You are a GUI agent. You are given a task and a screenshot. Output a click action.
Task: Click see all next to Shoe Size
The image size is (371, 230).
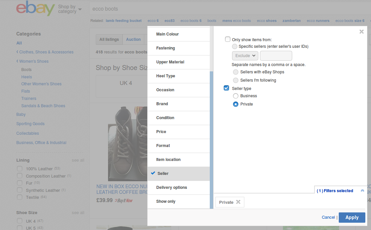78,213
